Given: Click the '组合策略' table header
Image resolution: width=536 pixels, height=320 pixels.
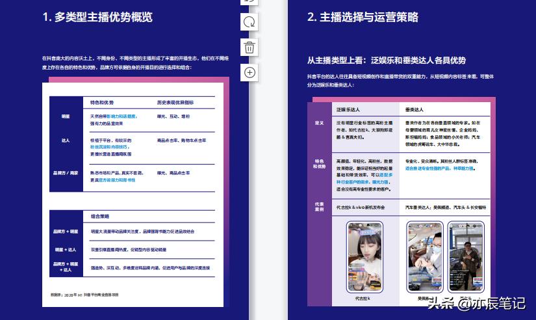Looking at the screenshot, I should [x=100, y=217].
